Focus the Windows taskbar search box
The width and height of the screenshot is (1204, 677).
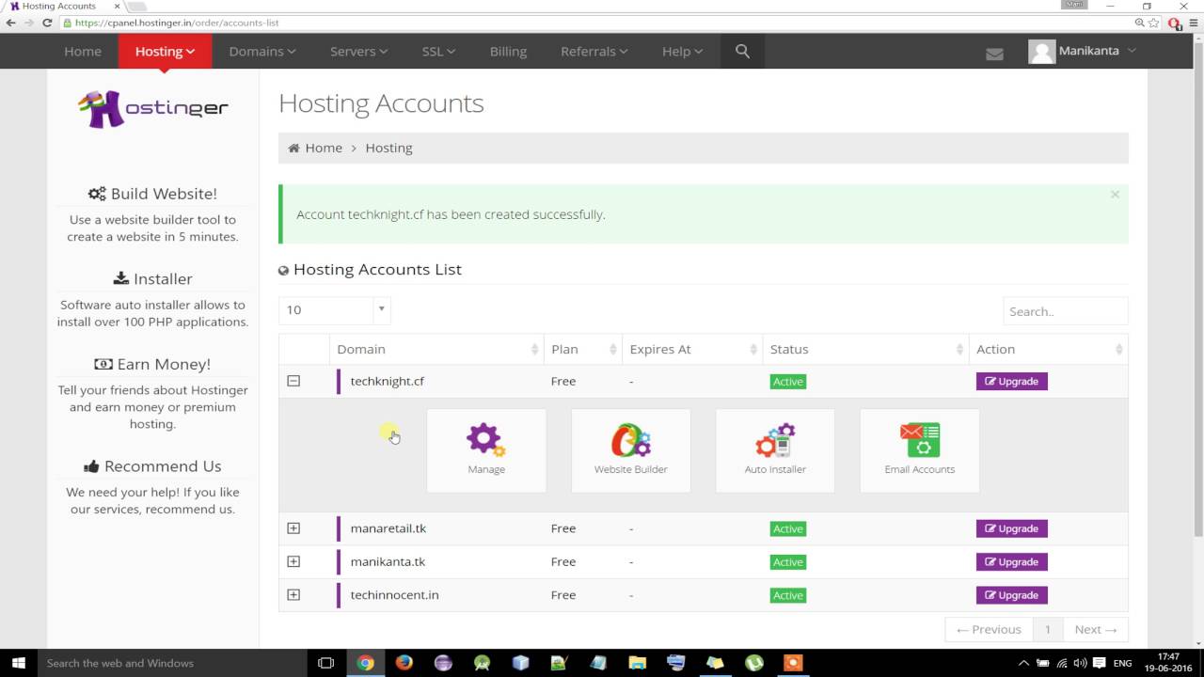172,663
